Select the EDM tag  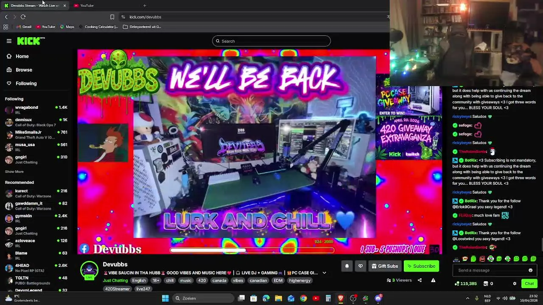(278, 280)
